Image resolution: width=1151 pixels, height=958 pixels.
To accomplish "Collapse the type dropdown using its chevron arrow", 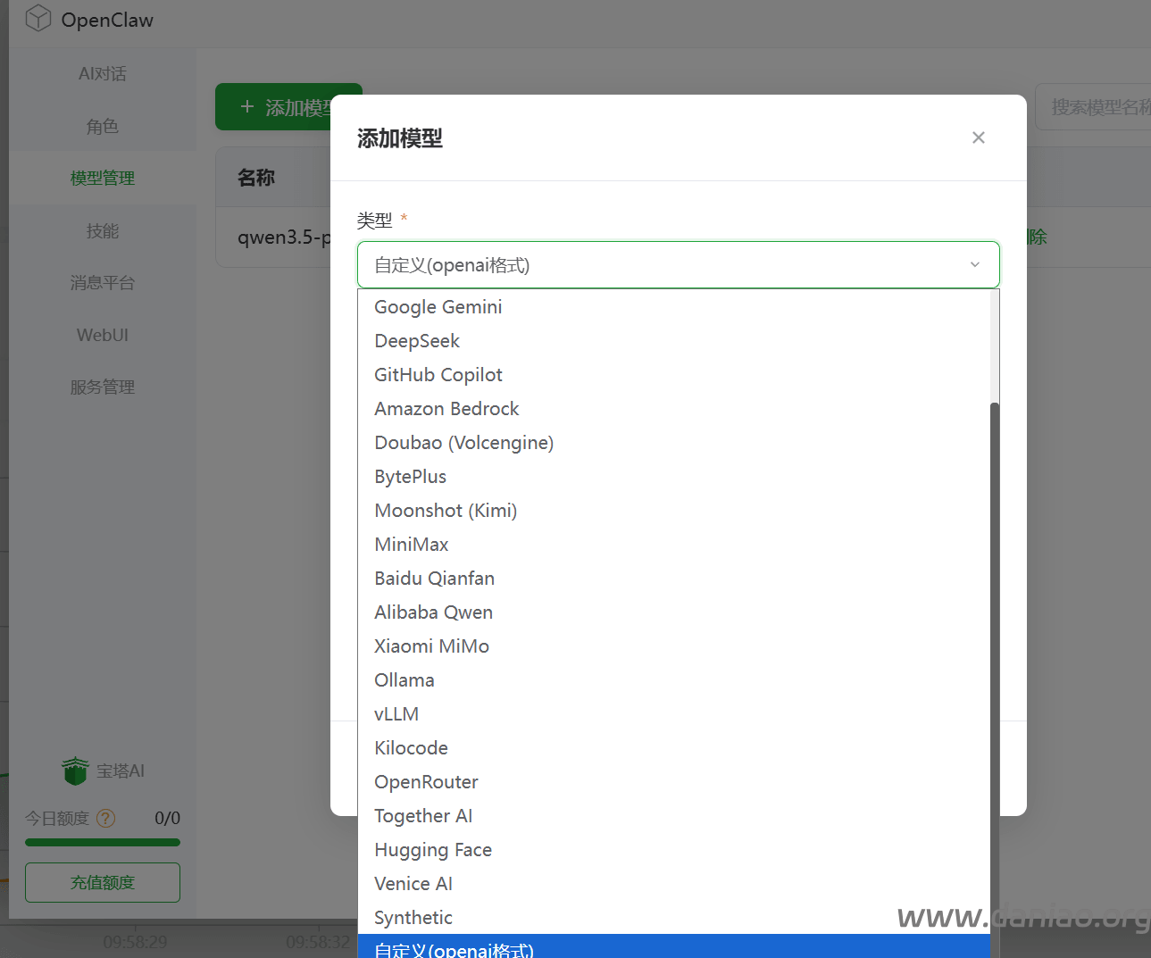I will pyautogui.click(x=974, y=265).
